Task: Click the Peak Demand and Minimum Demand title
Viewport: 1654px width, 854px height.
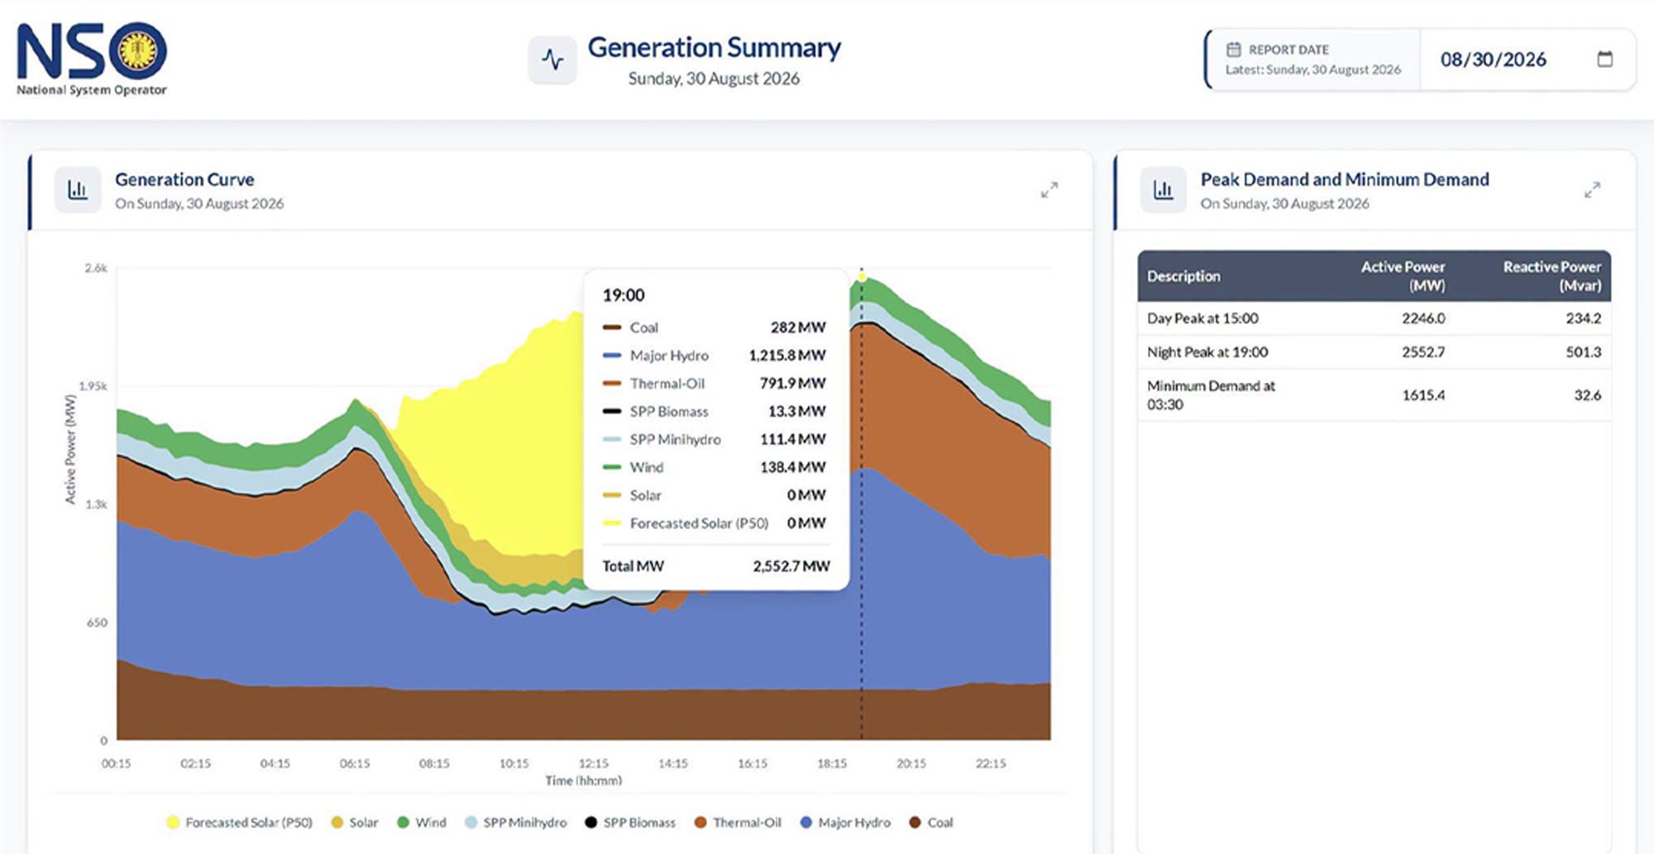Action: click(1345, 179)
